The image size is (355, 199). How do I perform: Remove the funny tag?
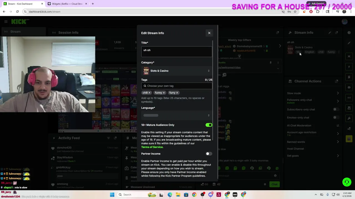(164, 93)
